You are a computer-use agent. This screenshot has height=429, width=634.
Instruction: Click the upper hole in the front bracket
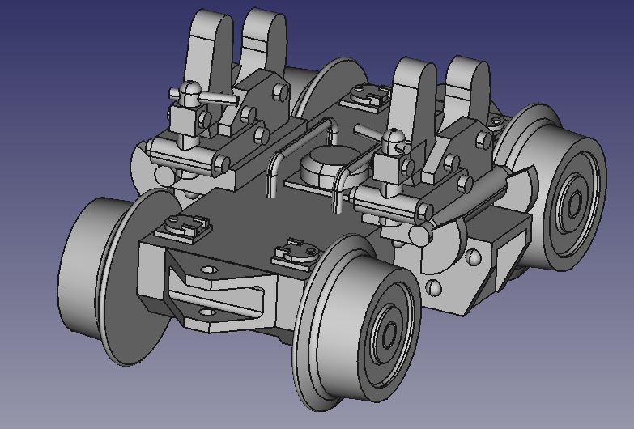[211, 268]
